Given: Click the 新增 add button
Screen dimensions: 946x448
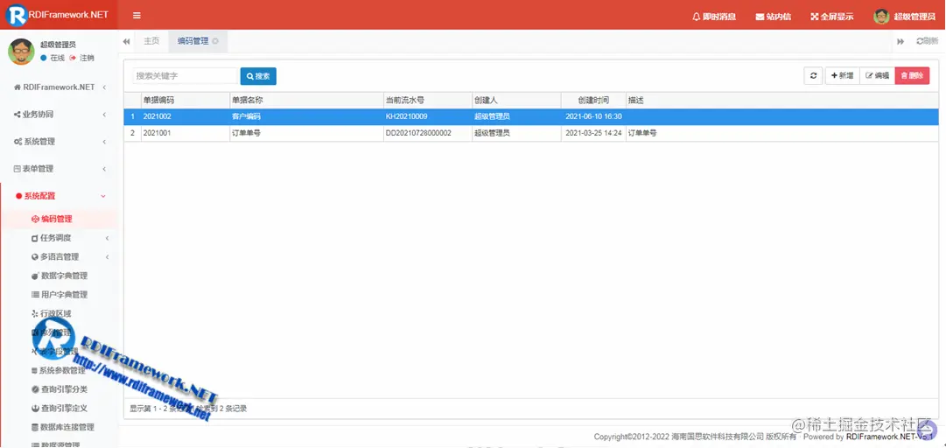Looking at the screenshot, I should click(x=842, y=76).
